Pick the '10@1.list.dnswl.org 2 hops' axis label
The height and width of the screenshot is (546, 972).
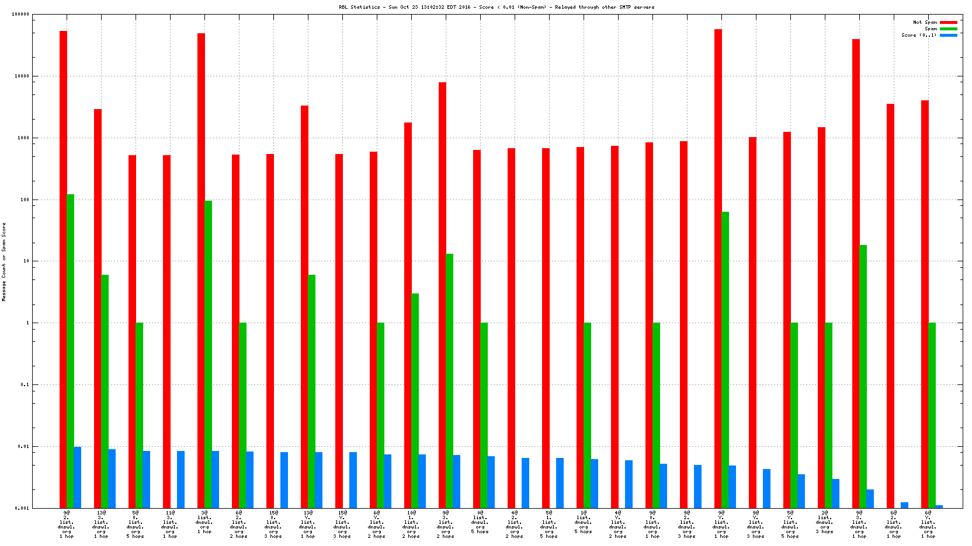(411, 524)
